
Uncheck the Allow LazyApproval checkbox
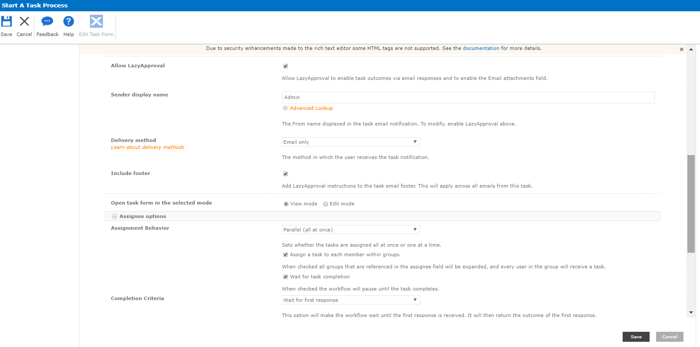pyautogui.click(x=285, y=66)
